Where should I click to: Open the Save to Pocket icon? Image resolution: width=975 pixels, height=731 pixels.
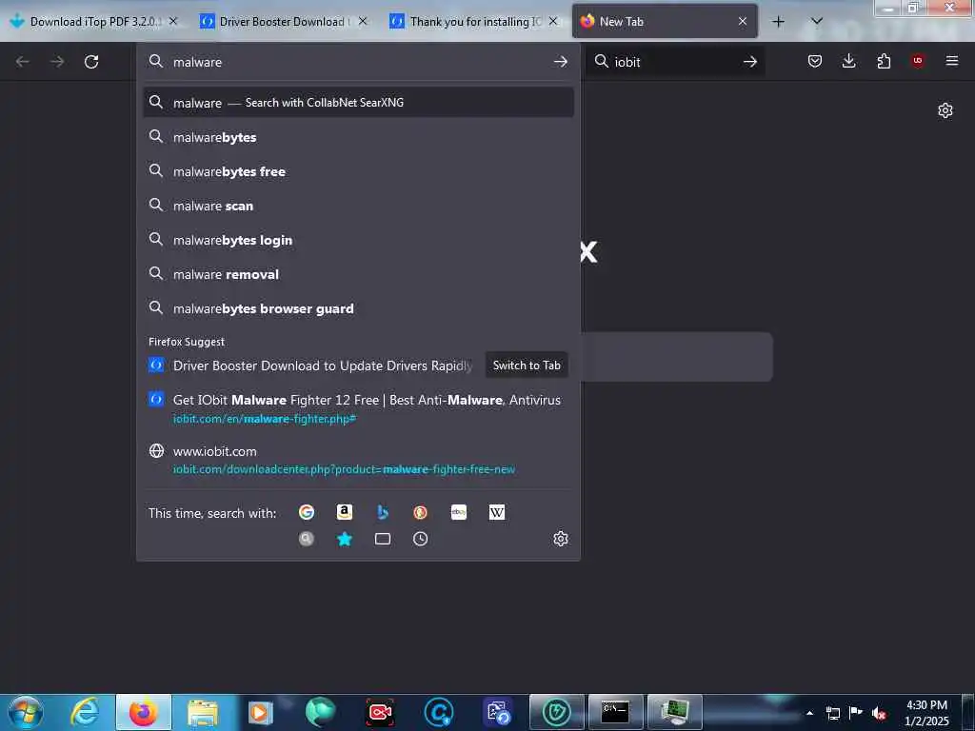tap(815, 61)
